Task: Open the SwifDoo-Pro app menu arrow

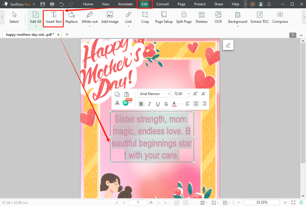Action: tap(34, 4)
